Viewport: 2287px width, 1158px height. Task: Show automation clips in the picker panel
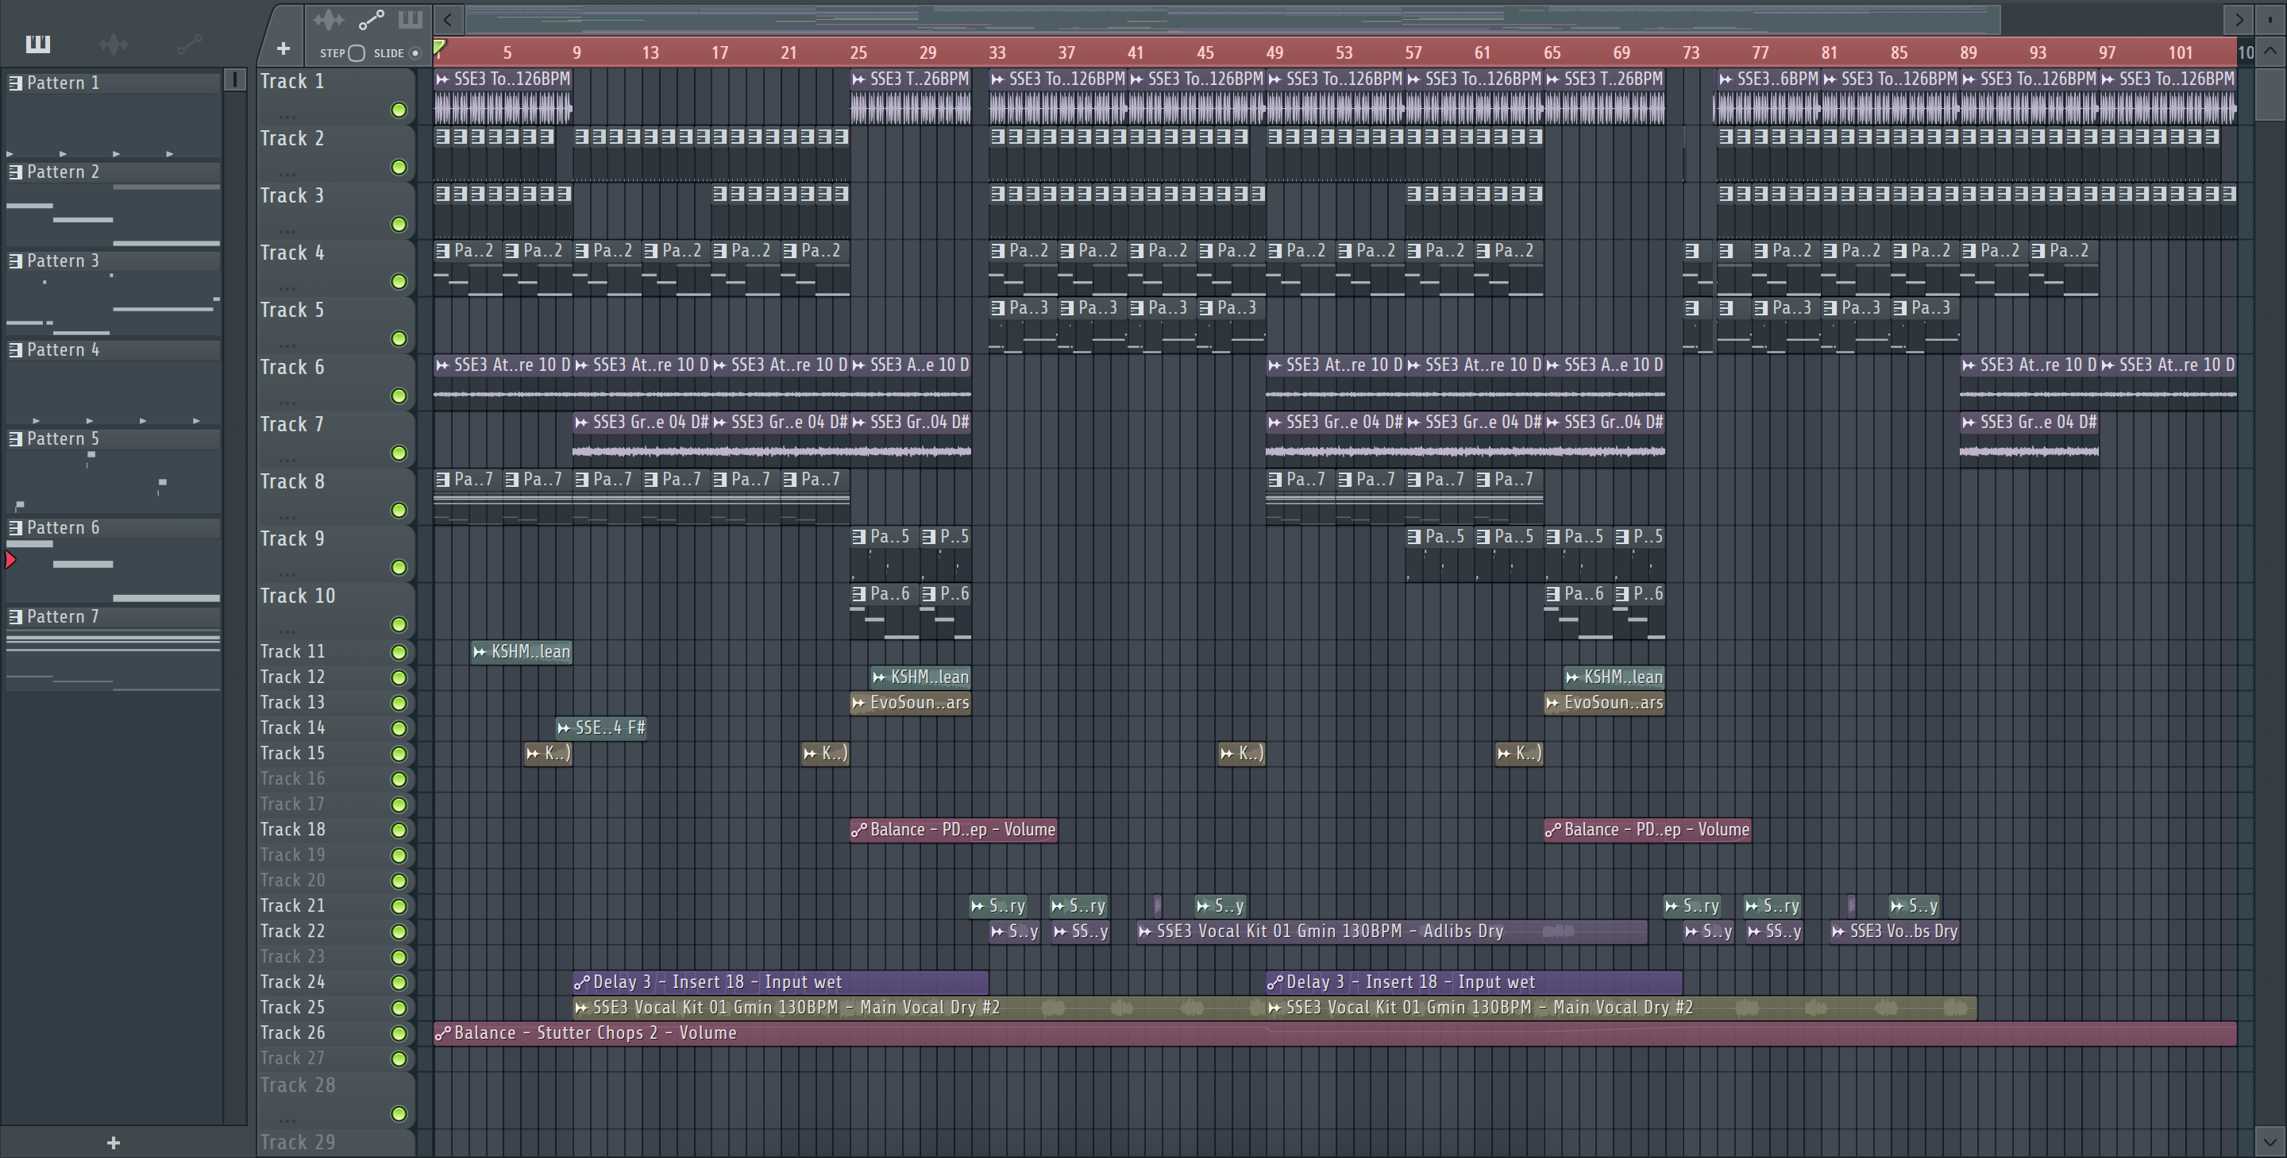point(189,43)
